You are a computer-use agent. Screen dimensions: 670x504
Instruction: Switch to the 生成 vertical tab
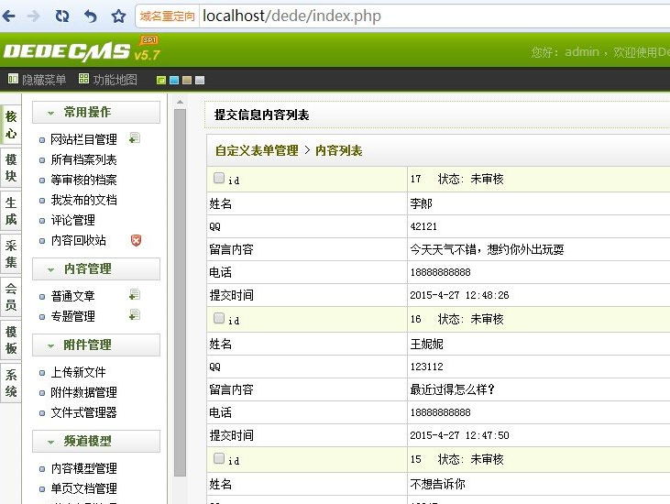coord(11,211)
